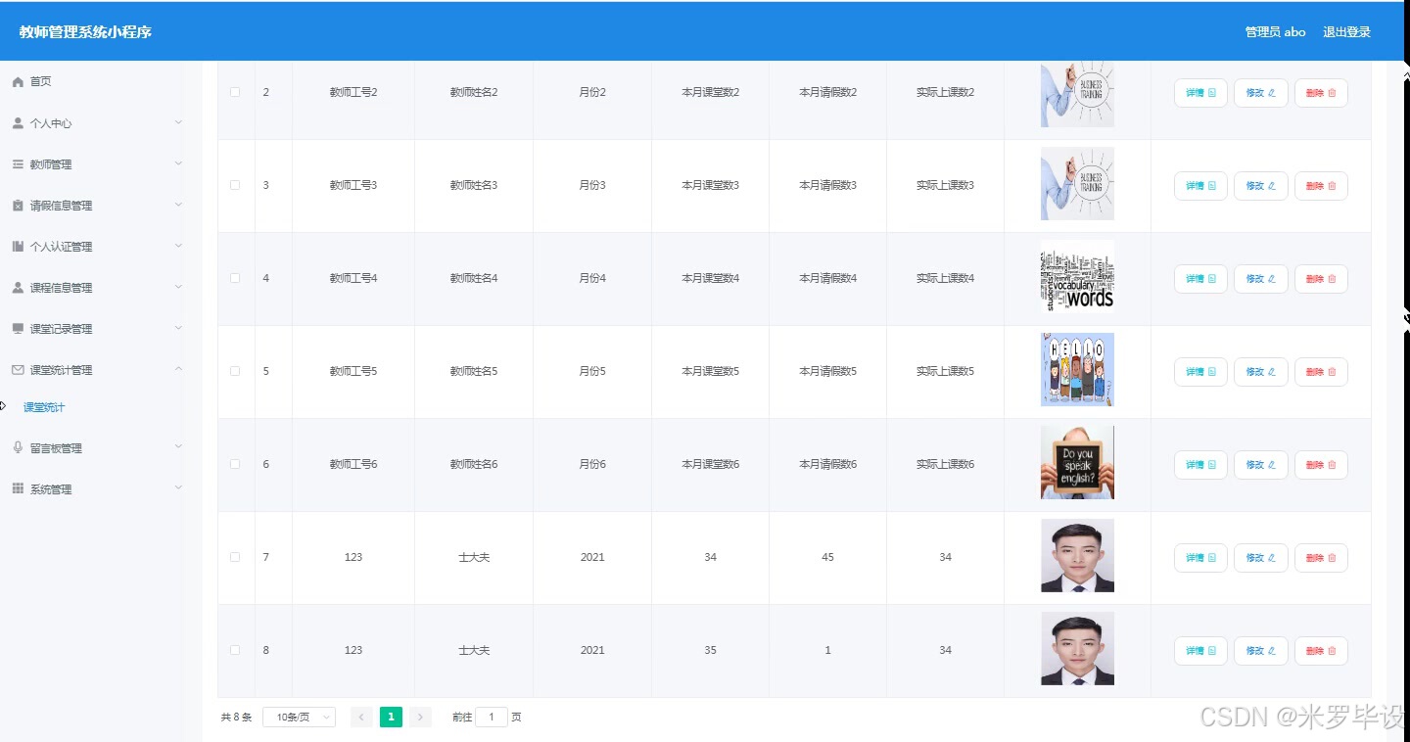Click cell 教师姓名3
The image size is (1410, 742).
474,185
